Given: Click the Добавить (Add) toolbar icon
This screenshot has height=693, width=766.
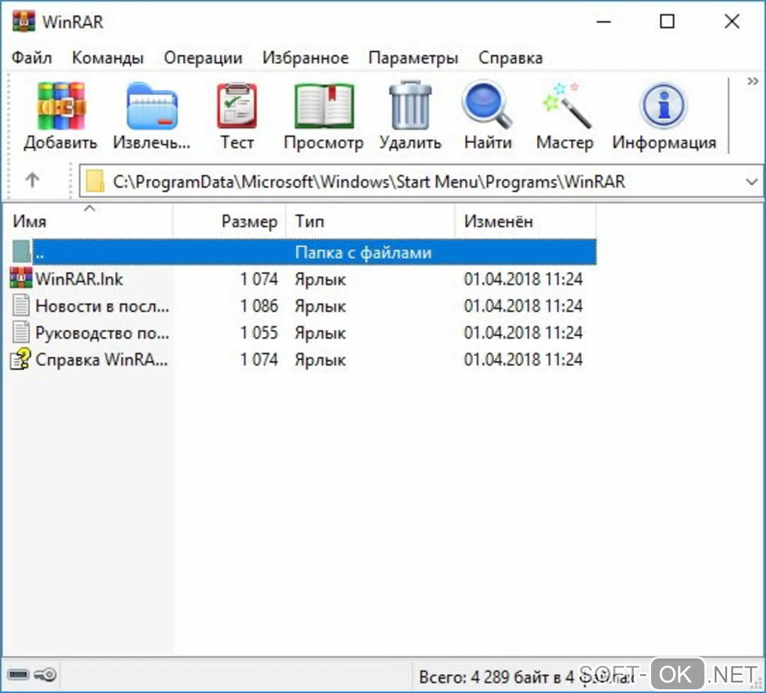Looking at the screenshot, I should tap(61, 116).
